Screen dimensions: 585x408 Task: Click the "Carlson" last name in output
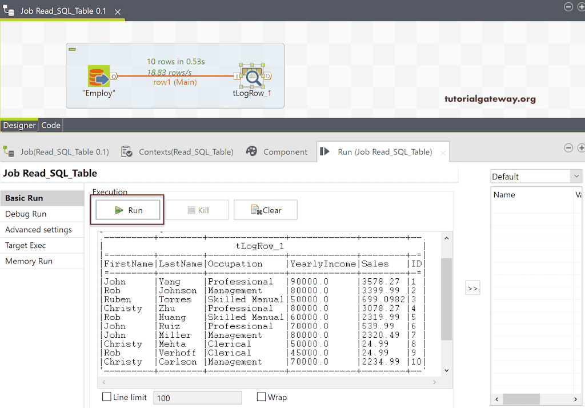tap(178, 362)
